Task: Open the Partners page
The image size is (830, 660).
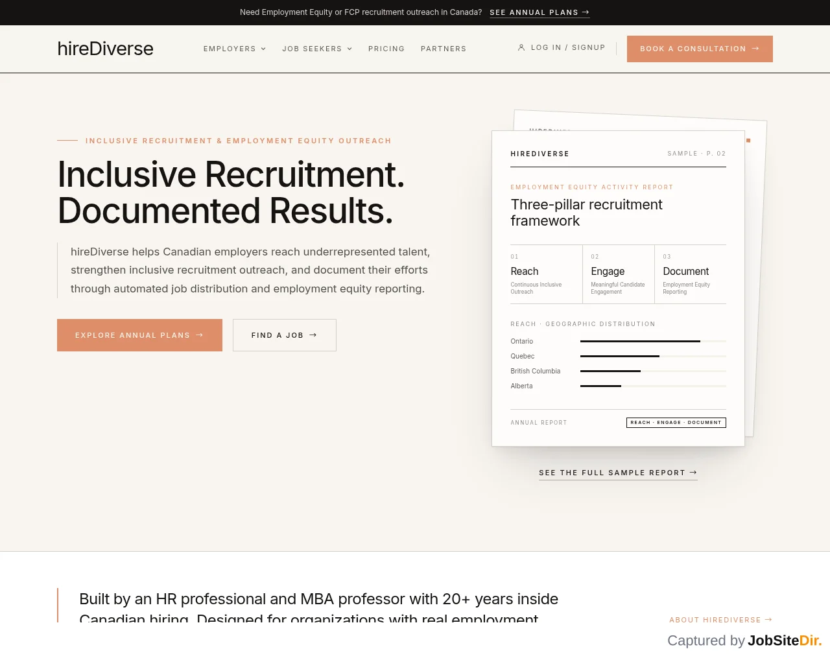Action: coord(444,49)
